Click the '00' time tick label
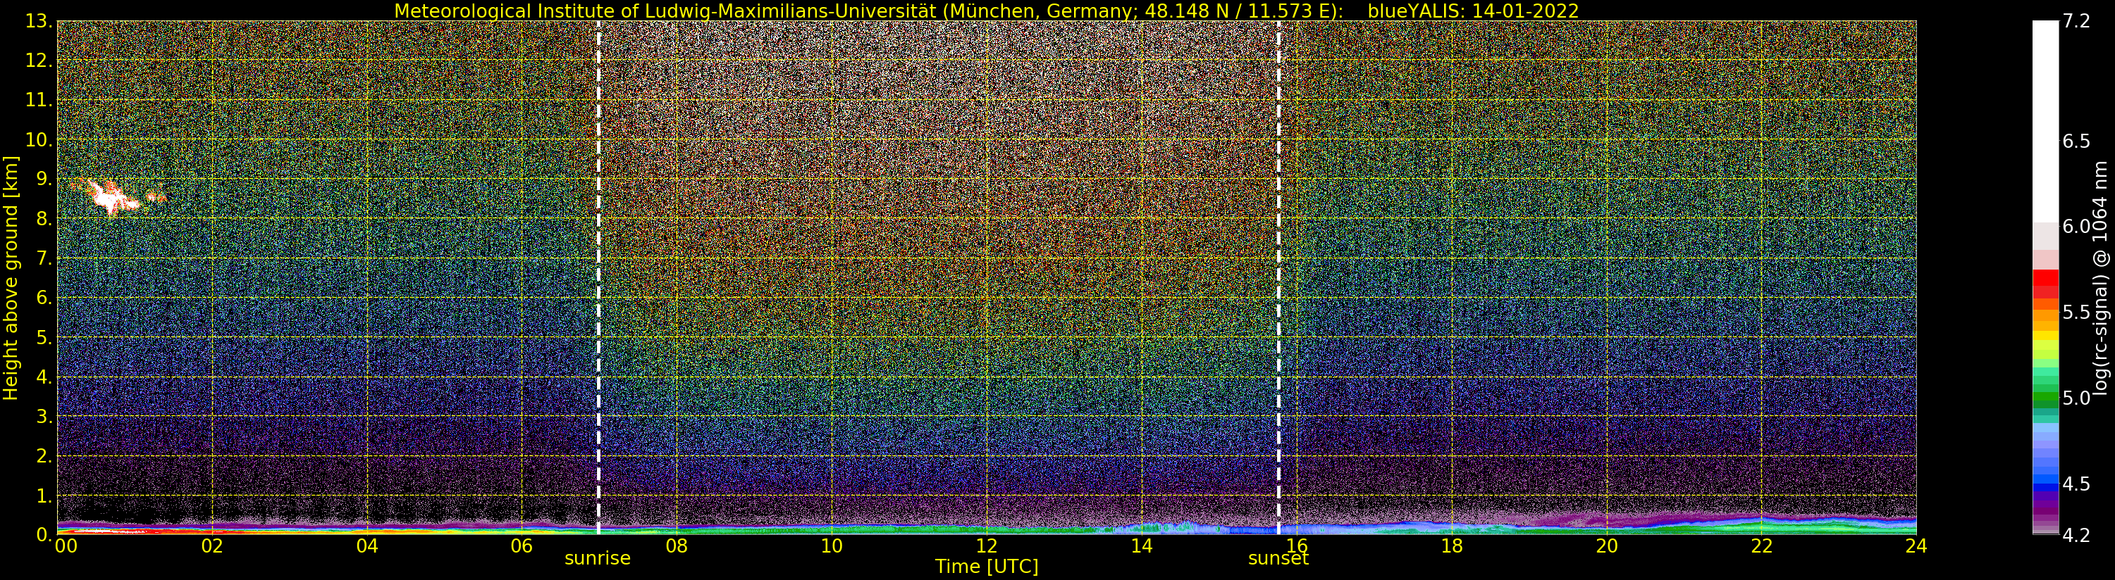Screen dimensions: 2115x580 point(66,546)
